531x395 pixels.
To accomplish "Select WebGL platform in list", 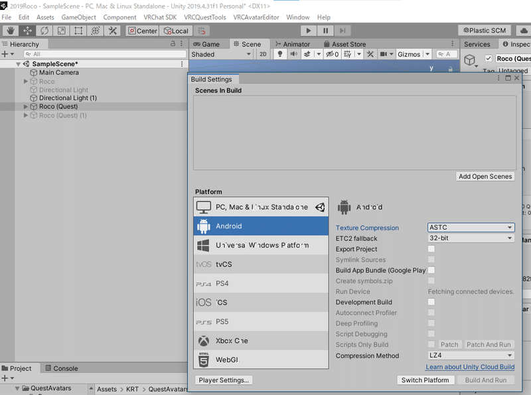I will coord(261,360).
